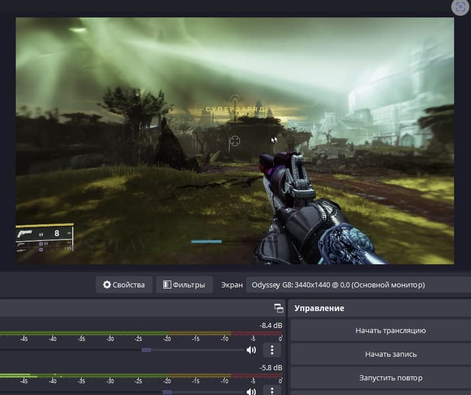Viewport: 471px width, 395px height.
Task: Expand the Экран monitor selection dropdown
Action: [358, 285]
